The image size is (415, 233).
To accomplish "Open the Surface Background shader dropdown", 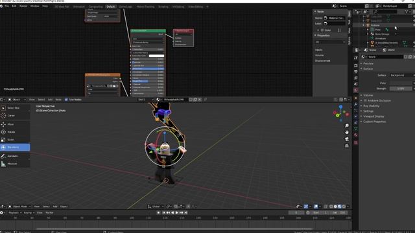I will (x=402, y=75).
